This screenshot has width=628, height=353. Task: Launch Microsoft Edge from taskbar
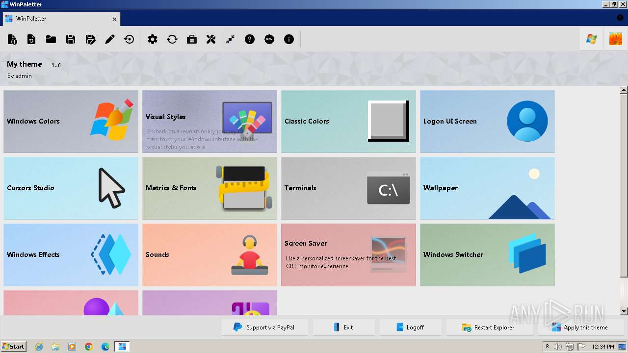(105, 347)
